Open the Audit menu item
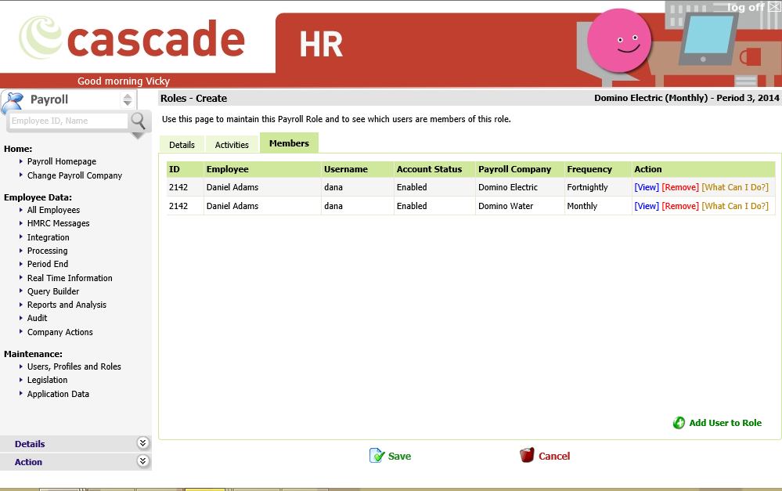782x491 pixels. click(x=38, y=318)
